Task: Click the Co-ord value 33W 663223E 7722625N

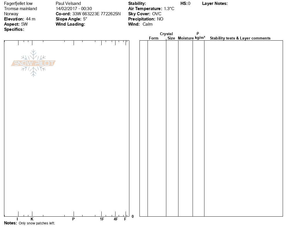Action: (x=96, y=14)
